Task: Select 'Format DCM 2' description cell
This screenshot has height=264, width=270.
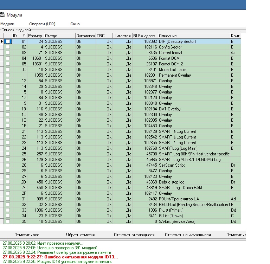Action: click(x=194, y=64)
